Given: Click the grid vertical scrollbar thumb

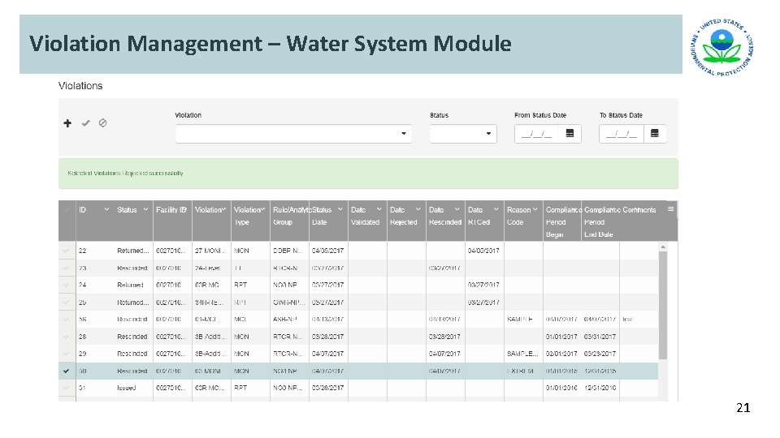Looking at the screenshot, I should coord(663,305).
